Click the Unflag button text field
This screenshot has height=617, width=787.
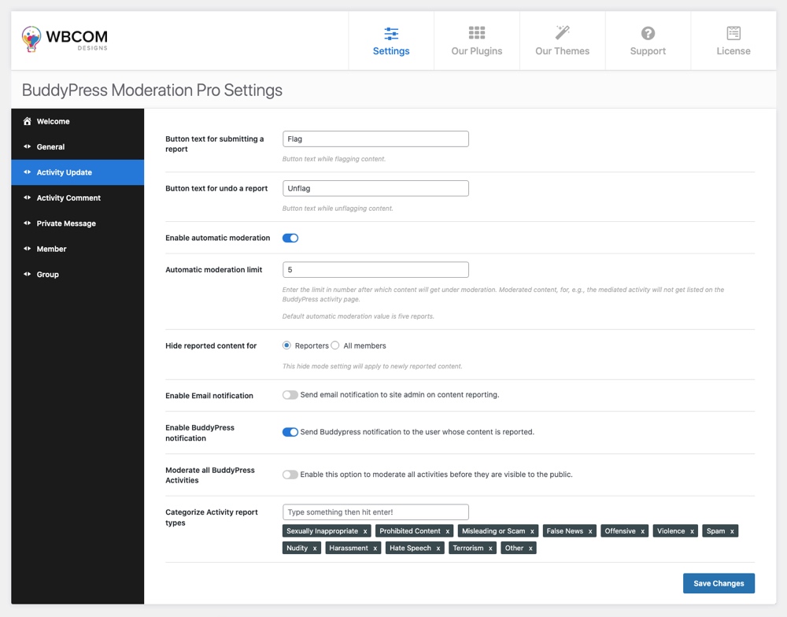tap(375, 188)
